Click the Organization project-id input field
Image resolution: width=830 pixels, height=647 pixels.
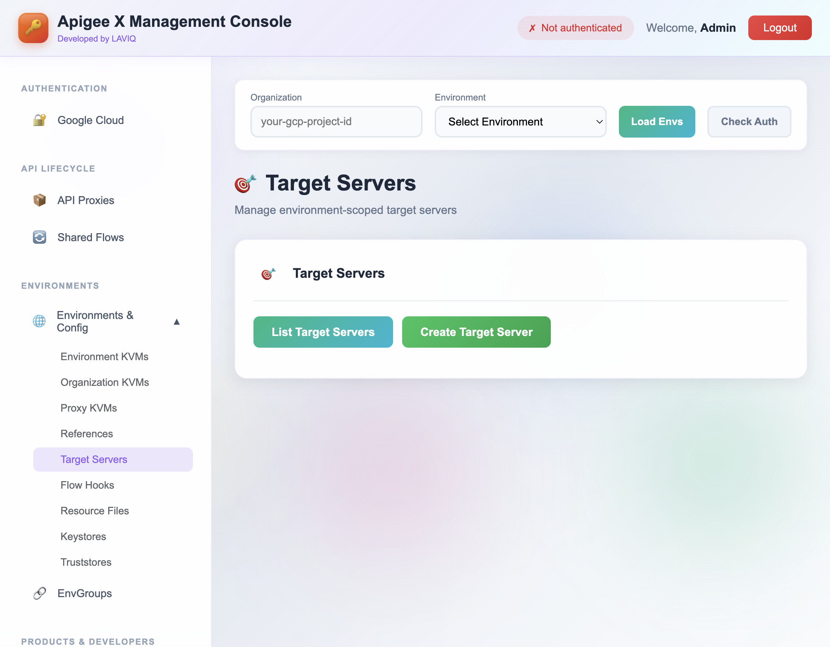[x=336, y=122]
